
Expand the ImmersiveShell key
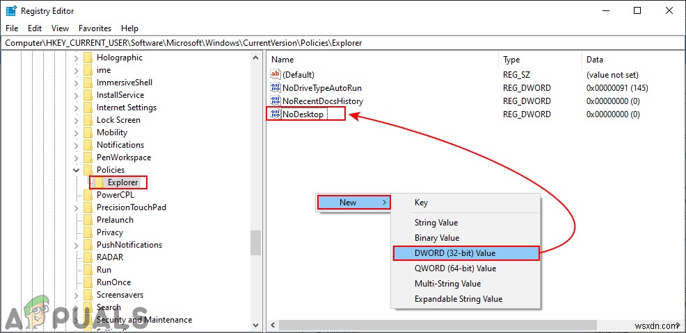(x=76, y=83)
